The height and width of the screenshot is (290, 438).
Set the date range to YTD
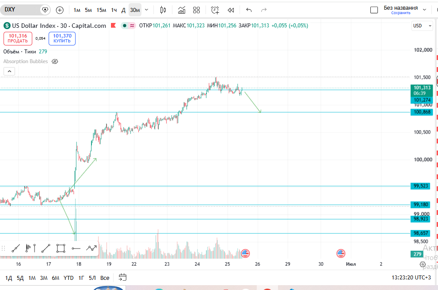tap(69, 278)
